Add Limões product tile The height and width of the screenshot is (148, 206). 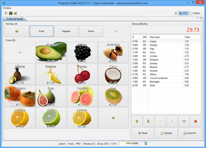(82, 118)
